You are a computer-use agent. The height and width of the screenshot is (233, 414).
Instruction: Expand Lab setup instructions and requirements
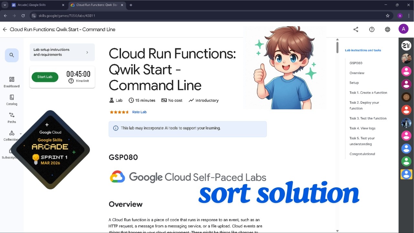tap(62, 52)
